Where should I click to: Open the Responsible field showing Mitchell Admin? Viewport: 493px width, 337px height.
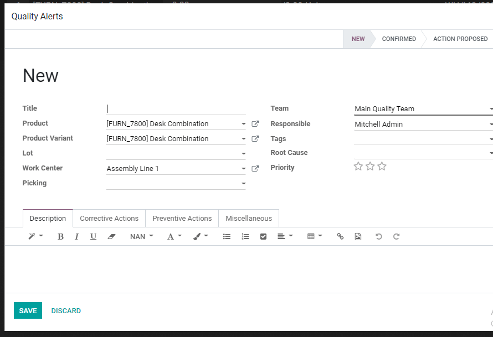pyautogui.click(x=423, y=125)
